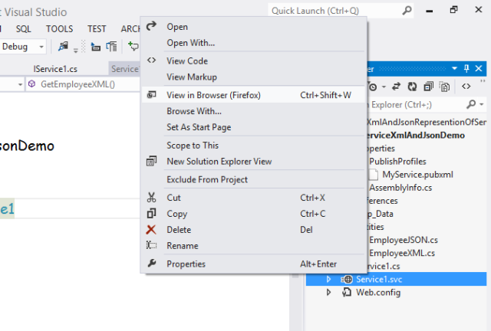This screenshot has width=491, height=331.
Task: Select the PublishProfiles folder
Action: 397,162
